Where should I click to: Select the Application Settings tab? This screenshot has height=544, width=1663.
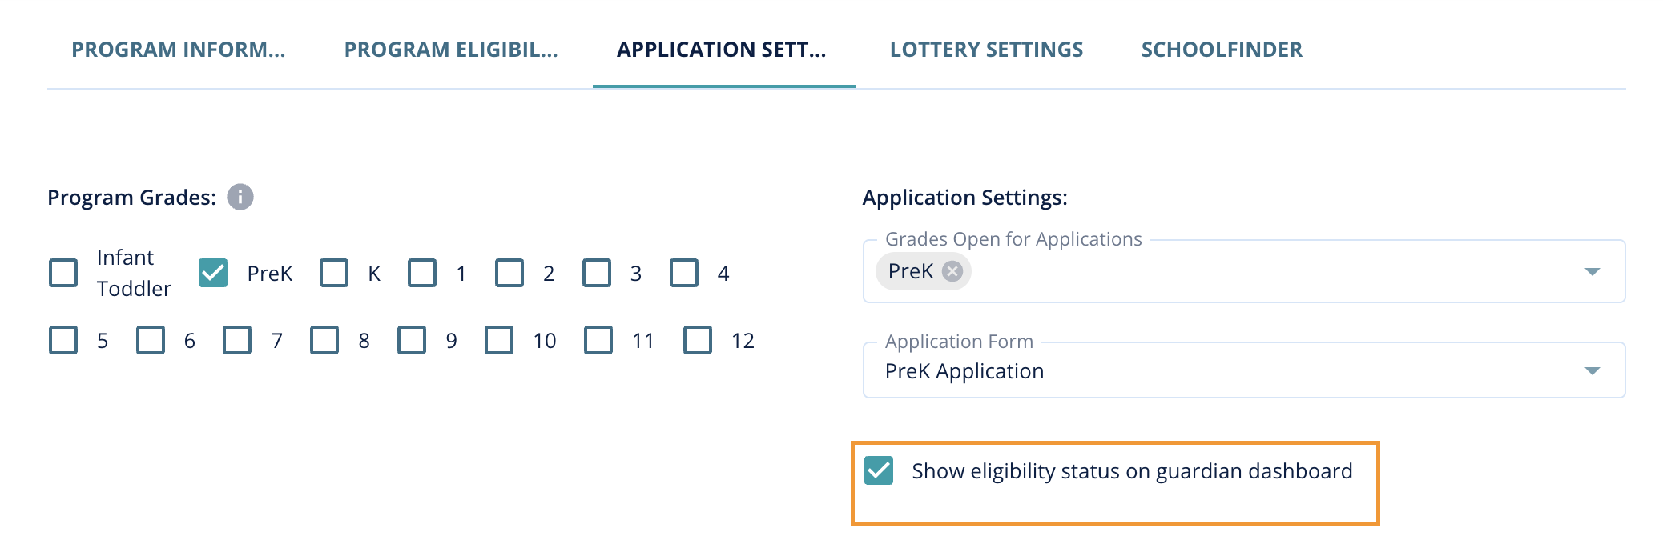(721, 50)
